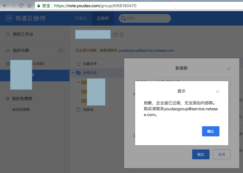Select the 全部文件 folder
This screenshot has width=243, height=173.
[90, 73]
